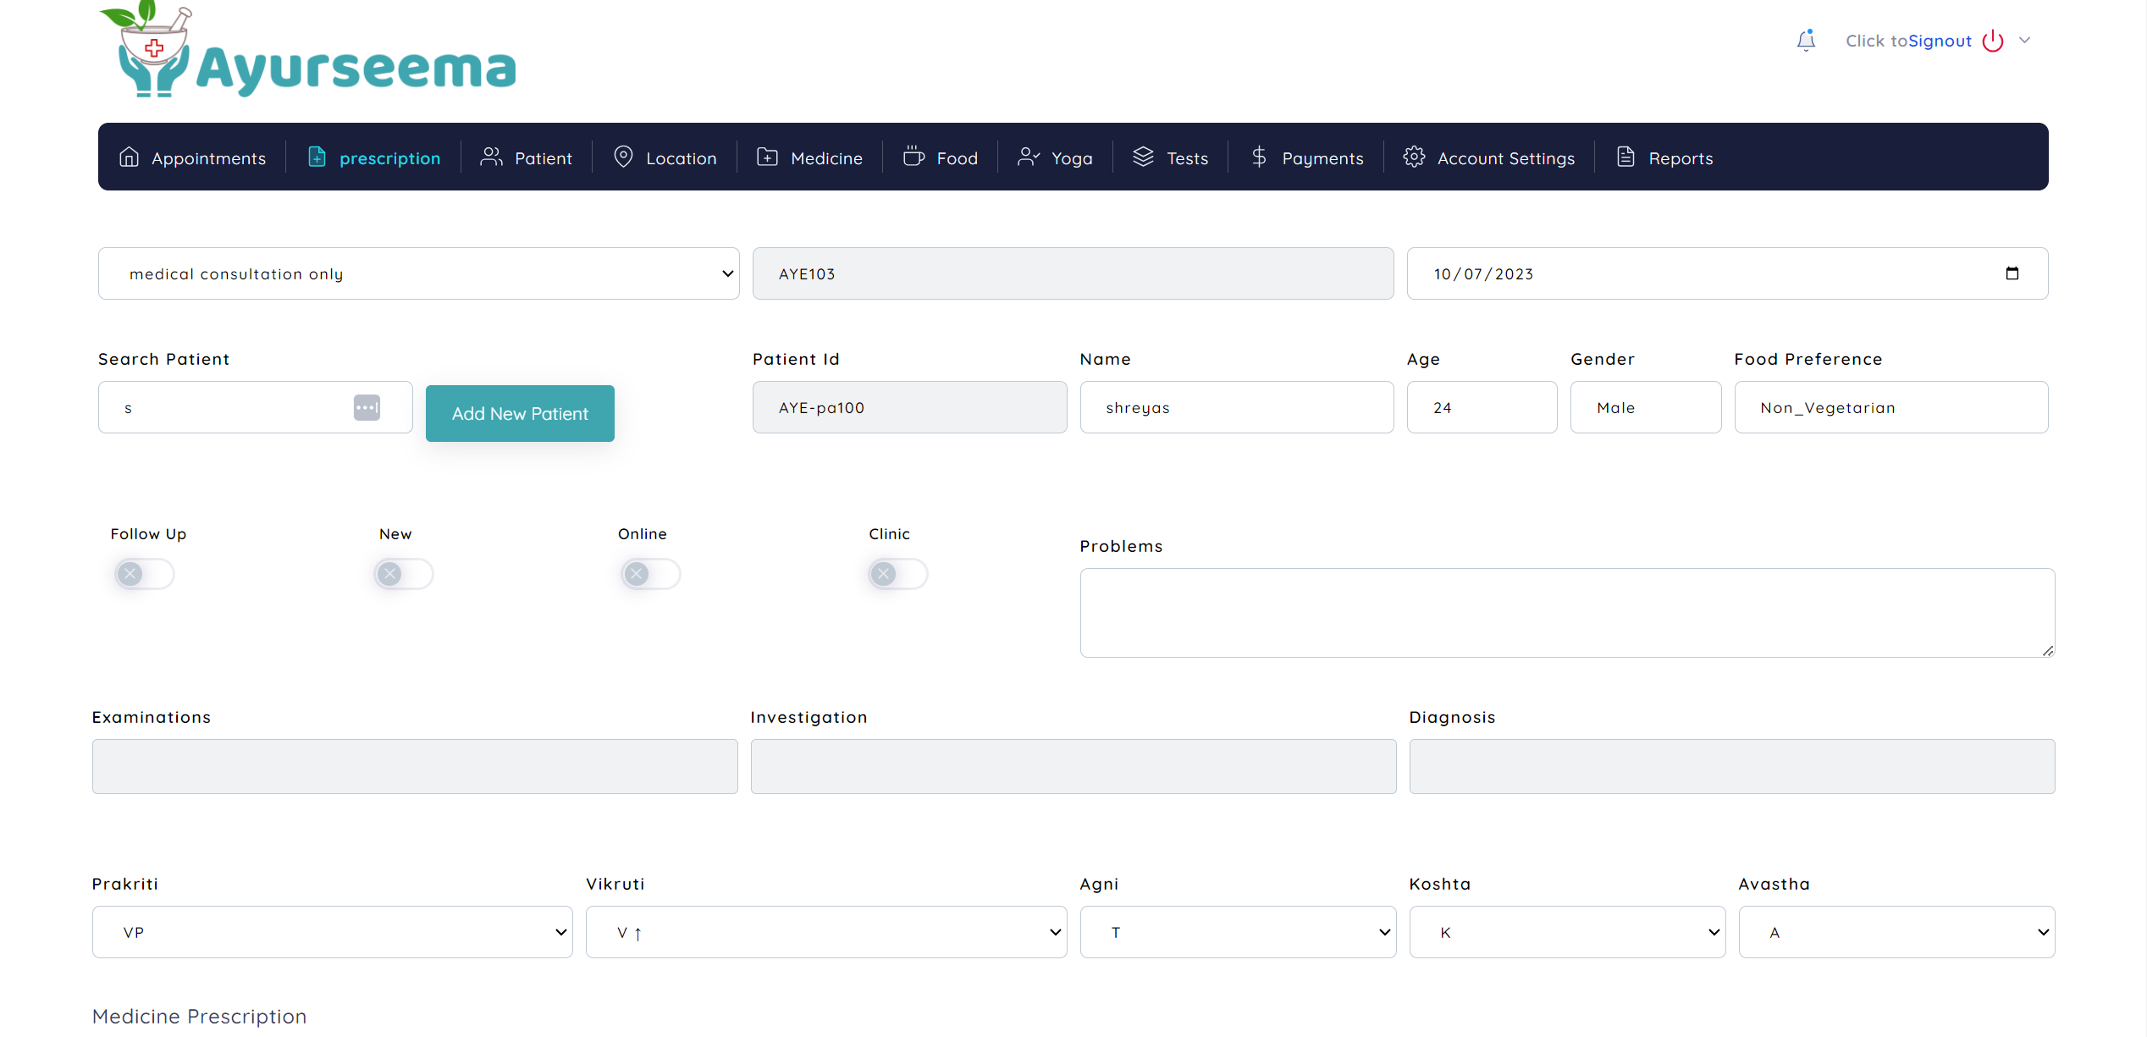Open the calendar picker icon in date field

click(2012, 273)
